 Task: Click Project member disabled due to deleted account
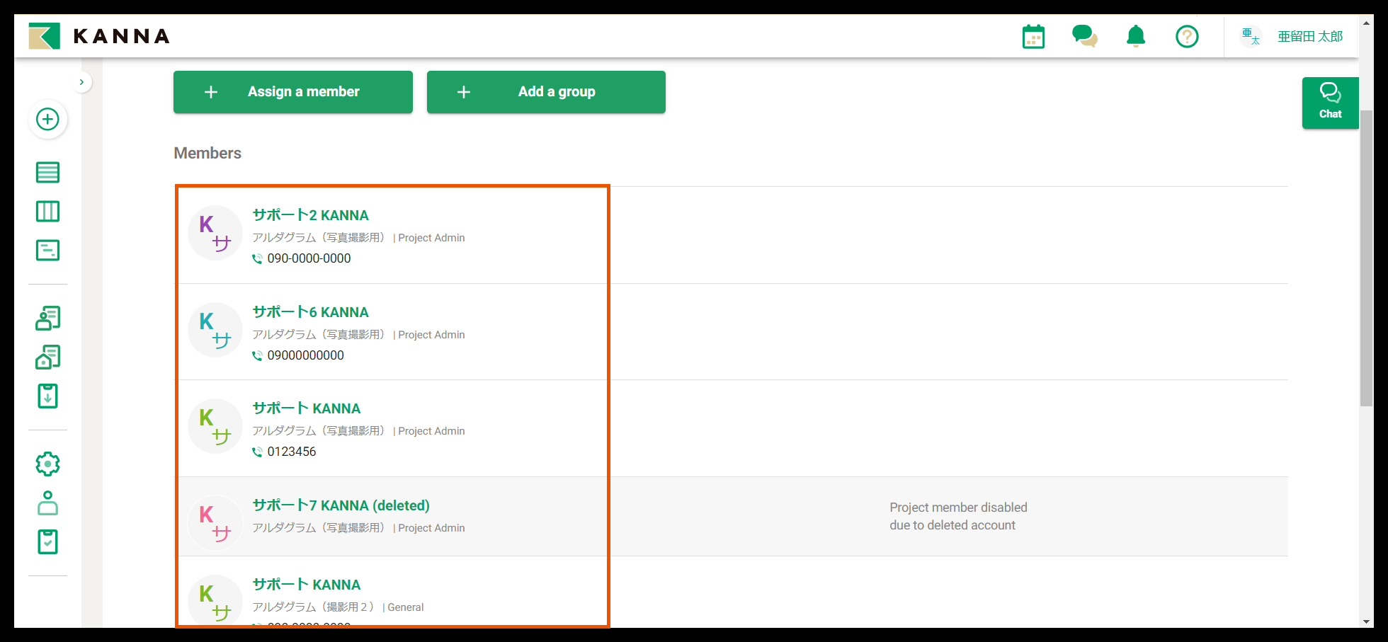(958, 516)
